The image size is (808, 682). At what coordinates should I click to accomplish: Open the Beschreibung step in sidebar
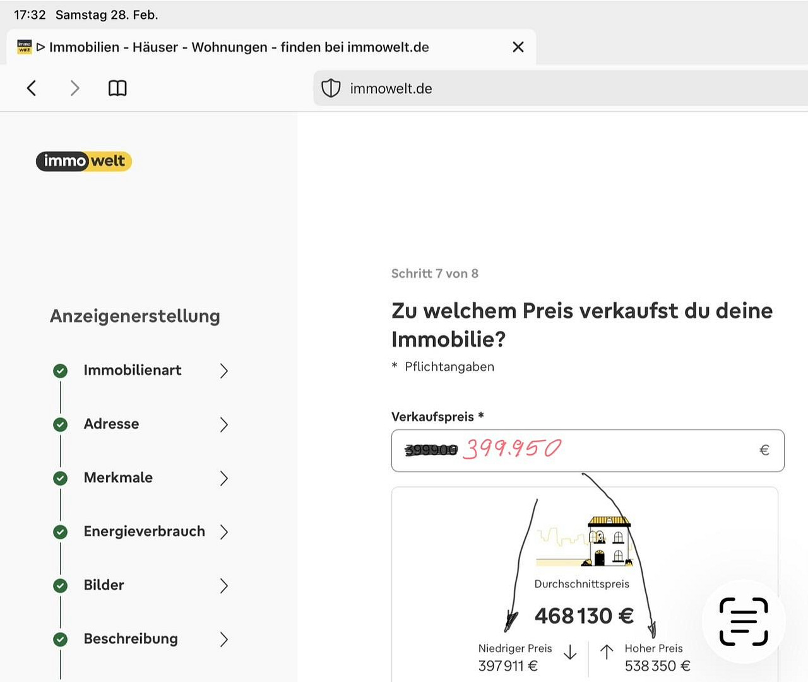(131, 639)
